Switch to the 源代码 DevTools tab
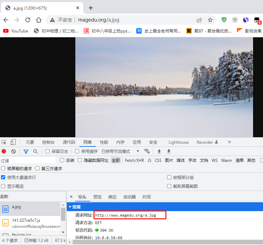 click(x=69, y=142)
